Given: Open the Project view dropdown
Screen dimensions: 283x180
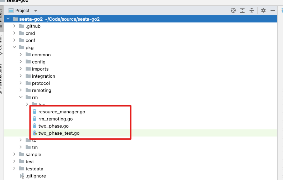Looking at the screenshot, I should coord(36,11).
